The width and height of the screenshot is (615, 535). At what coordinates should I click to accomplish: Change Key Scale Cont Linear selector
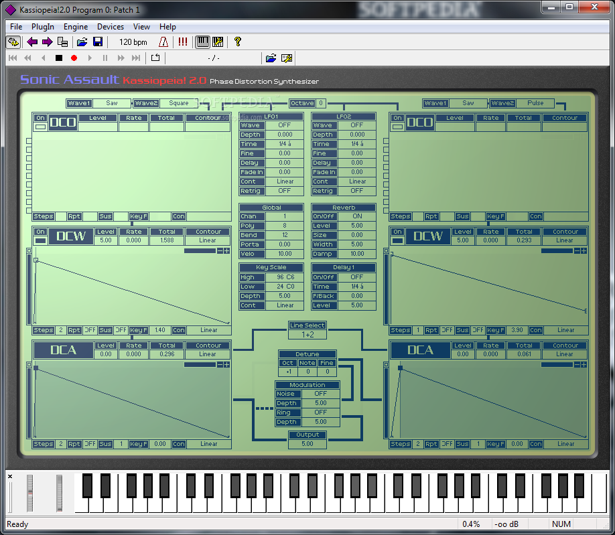pos(285,305)
